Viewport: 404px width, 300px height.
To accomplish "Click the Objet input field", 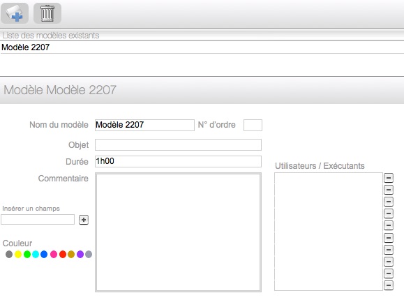I will click(x=178, y=145).
